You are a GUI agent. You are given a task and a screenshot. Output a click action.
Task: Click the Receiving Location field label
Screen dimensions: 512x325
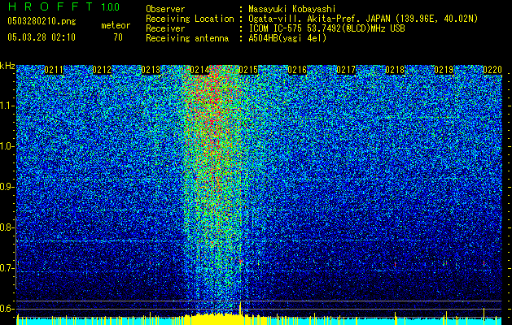[190, 19]
